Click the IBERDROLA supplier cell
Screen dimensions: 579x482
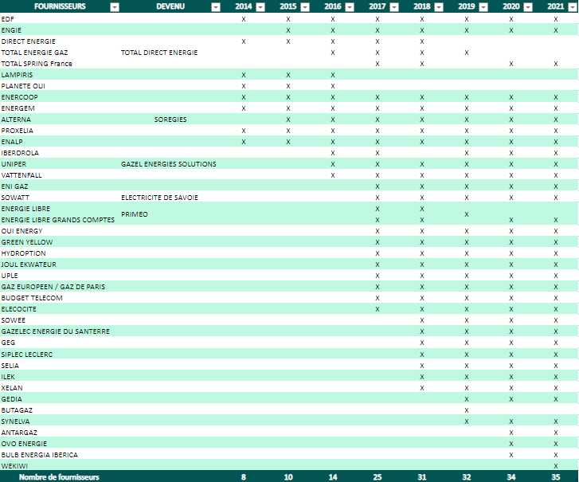60,152
